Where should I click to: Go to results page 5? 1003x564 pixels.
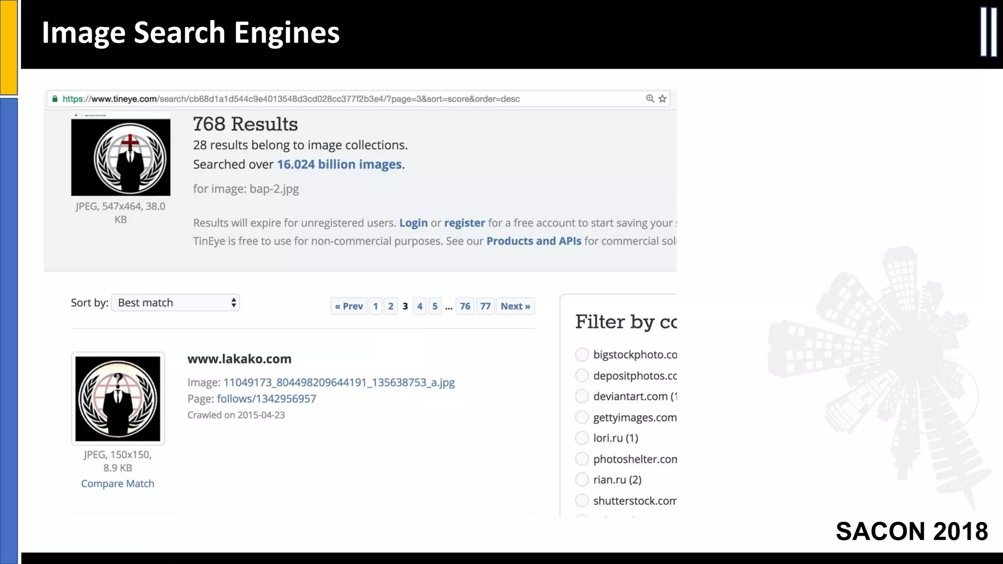click(x=435, y=306)
